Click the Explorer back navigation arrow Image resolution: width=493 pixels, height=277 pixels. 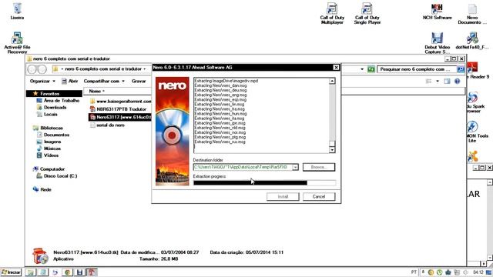[32, 68]
